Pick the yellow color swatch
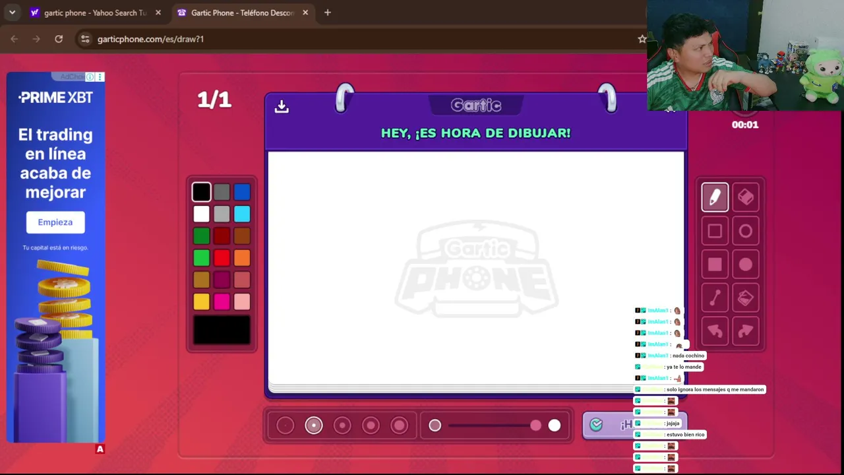This screenshot has height=475, width=844. (202, 301)
